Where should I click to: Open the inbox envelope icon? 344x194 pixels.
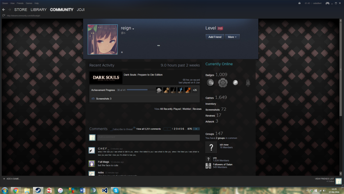point(300,3)
